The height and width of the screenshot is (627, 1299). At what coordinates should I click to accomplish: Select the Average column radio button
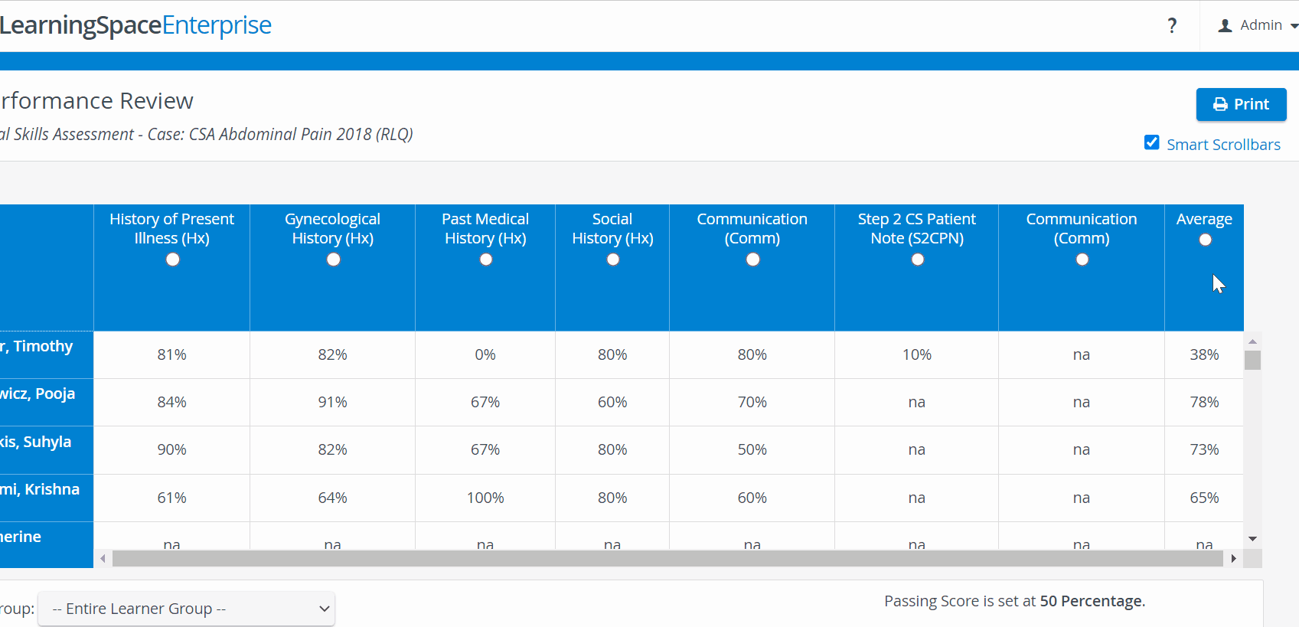pyautogui.click(x=1205, y=240)
